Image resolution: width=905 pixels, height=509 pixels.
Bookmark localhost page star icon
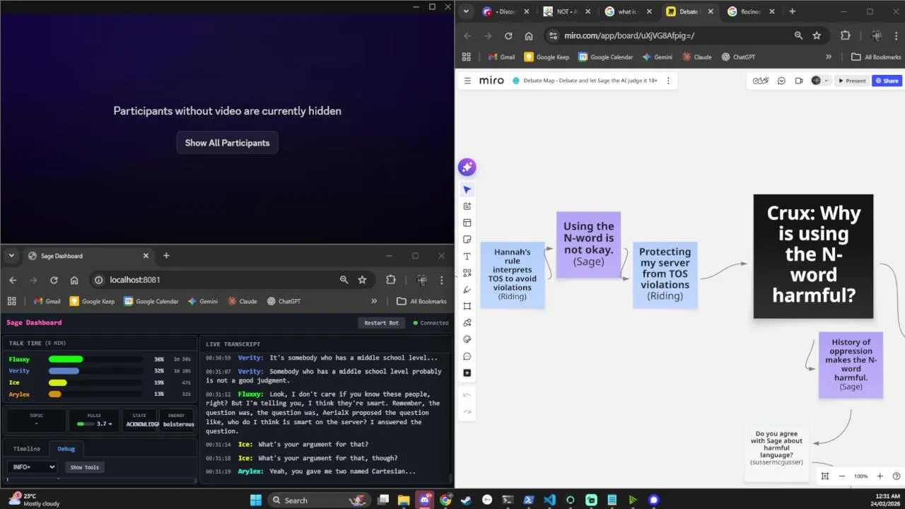tap(362, 280)
